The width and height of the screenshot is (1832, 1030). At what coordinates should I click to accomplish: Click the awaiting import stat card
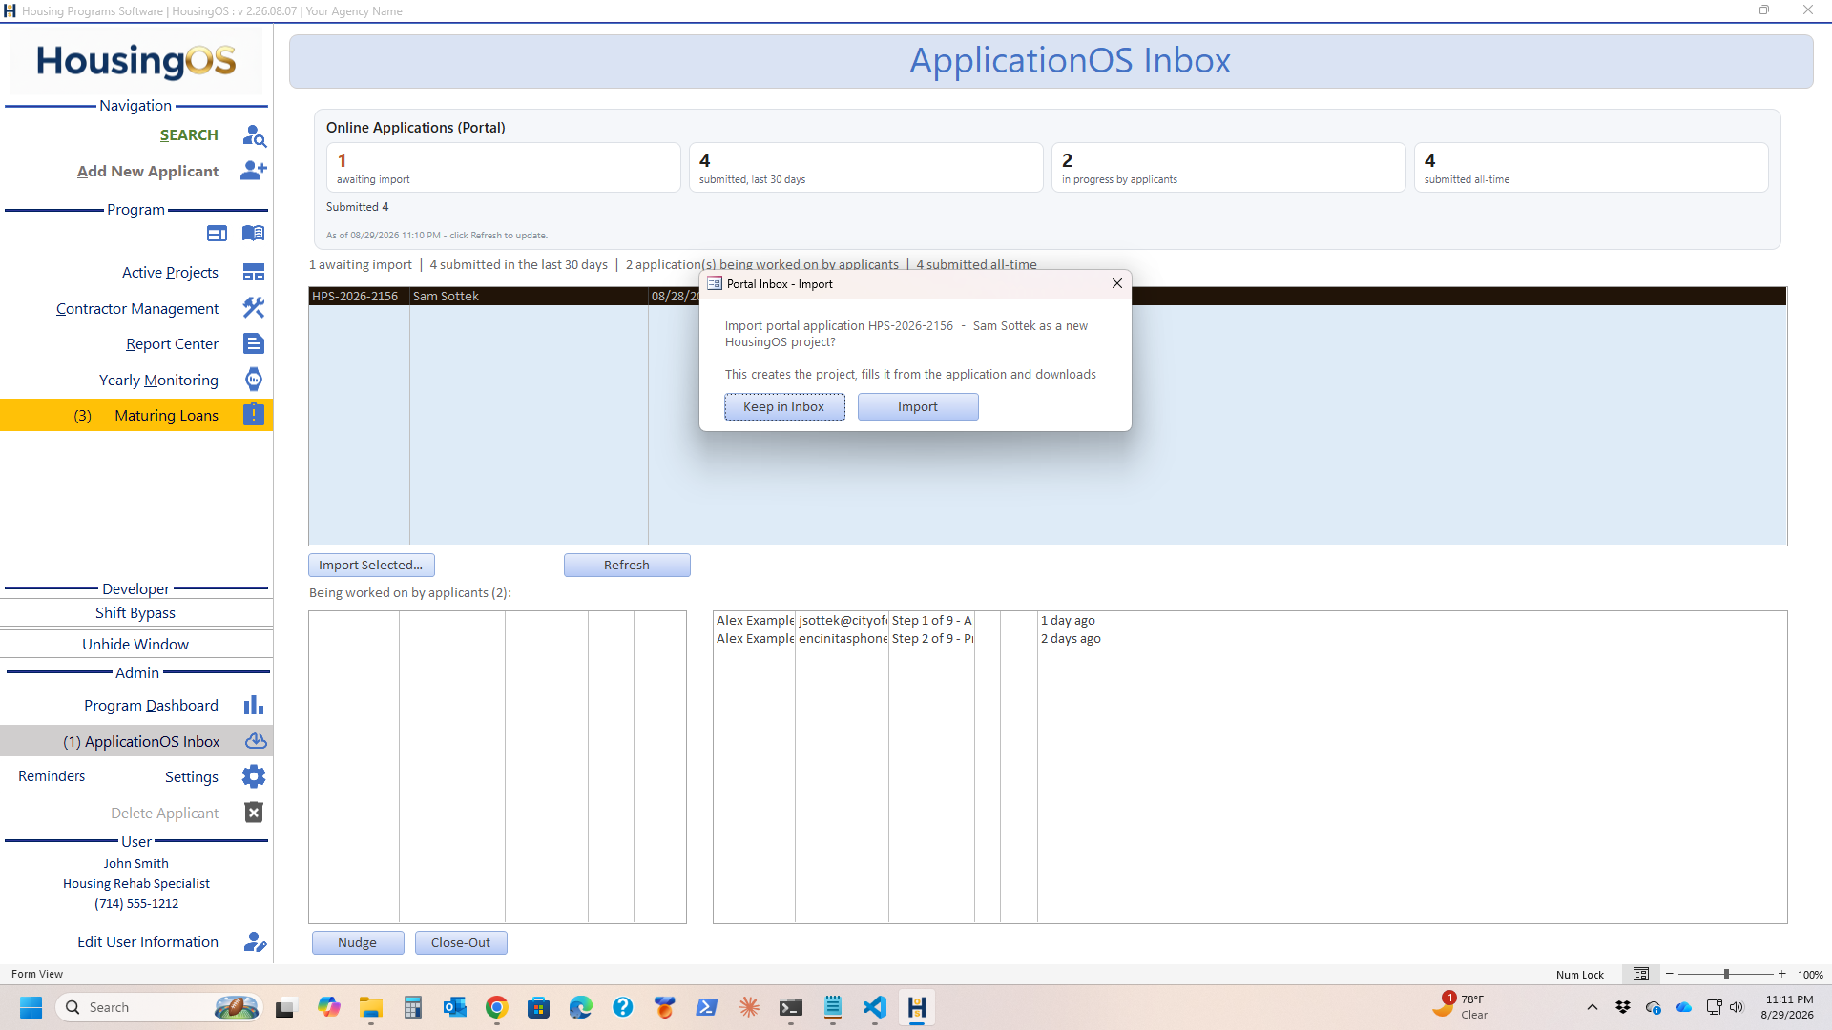[504, 168]
